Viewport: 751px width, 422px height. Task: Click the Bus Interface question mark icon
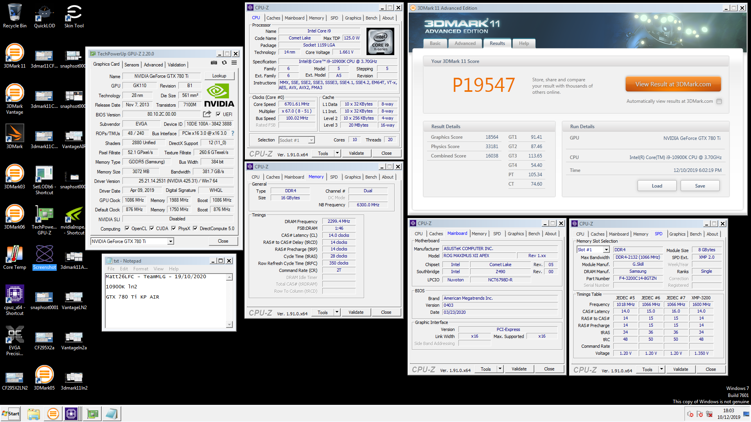(x=233, y=133)
